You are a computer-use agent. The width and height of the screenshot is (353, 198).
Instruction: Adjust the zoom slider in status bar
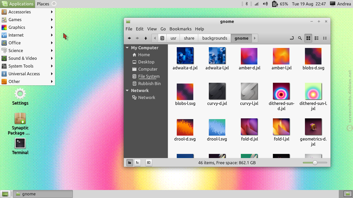(315, 163)
